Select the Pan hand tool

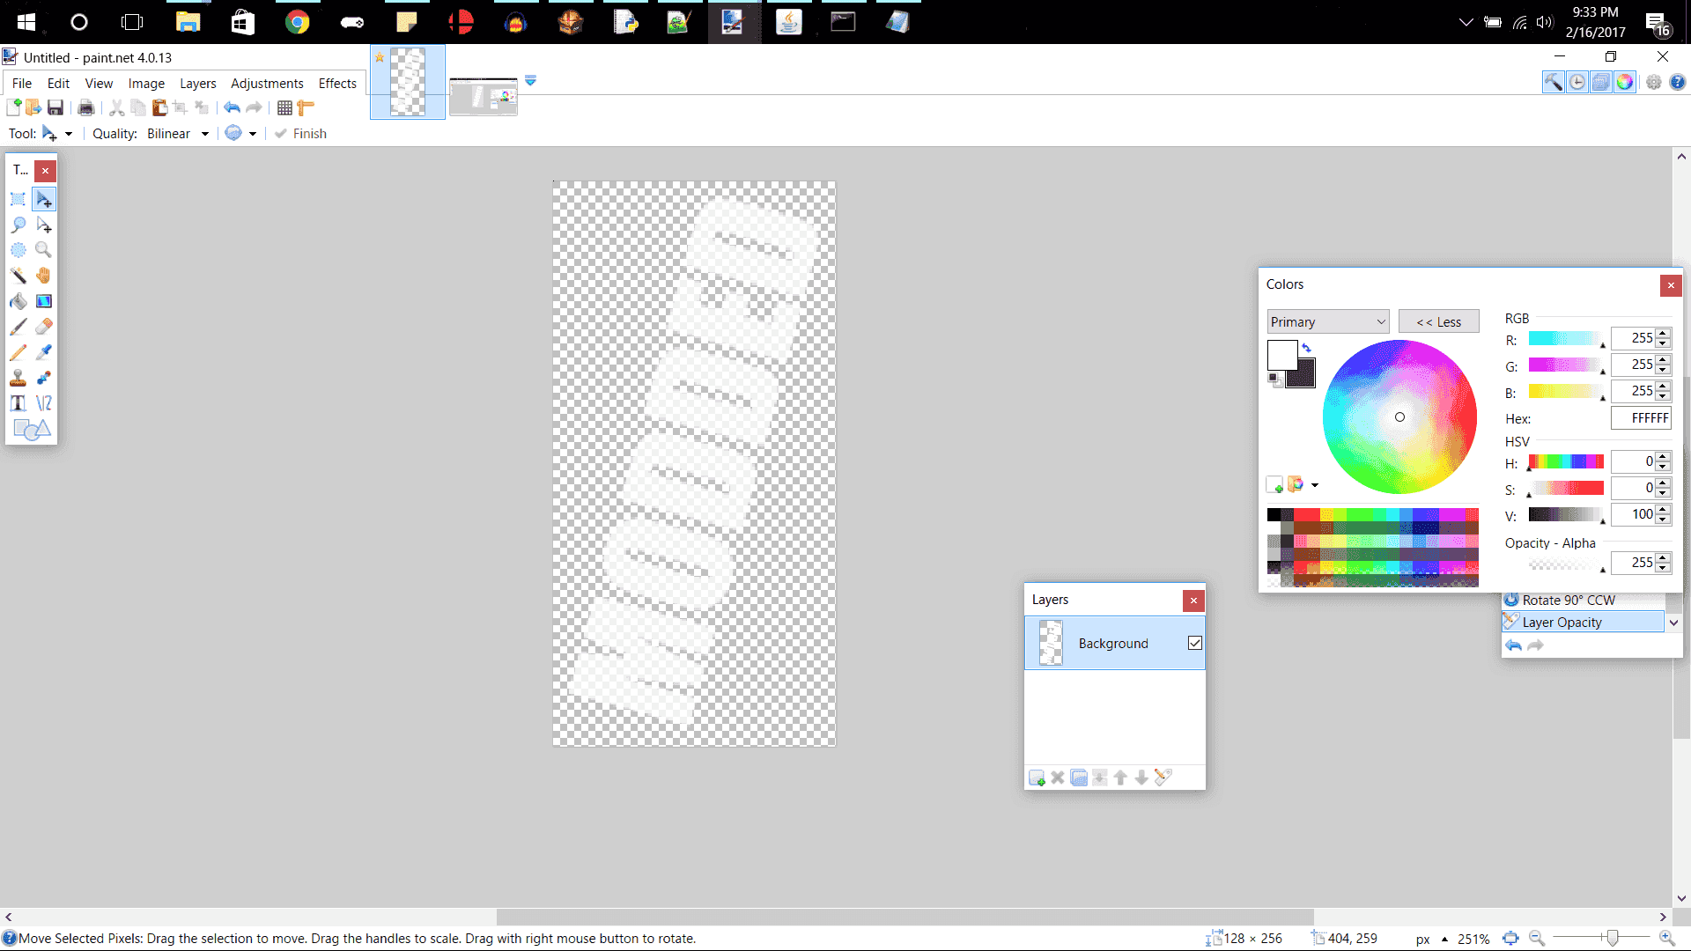[x=43, y=276]
